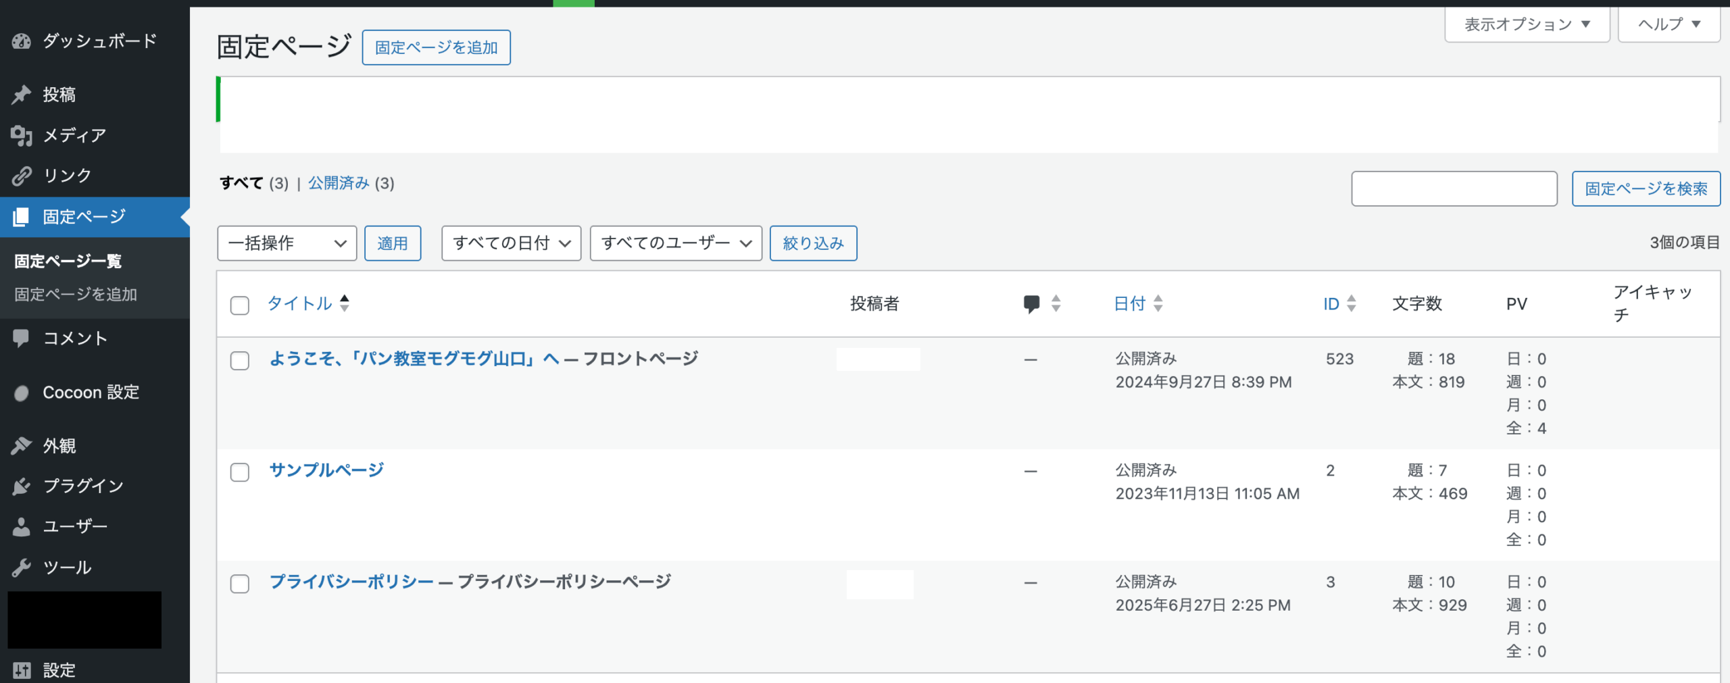1730x683 pixels.
Task: Toggle the select-all checkbox in table header
Action: [240, 305]
